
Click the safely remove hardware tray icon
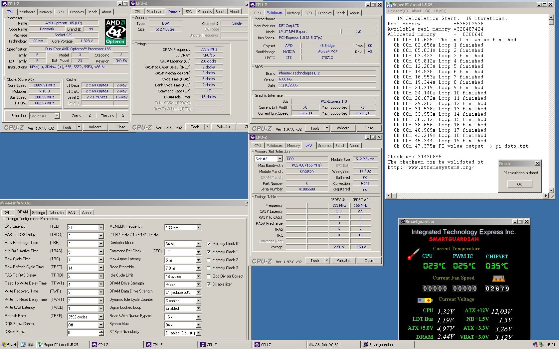coord(541,345)
